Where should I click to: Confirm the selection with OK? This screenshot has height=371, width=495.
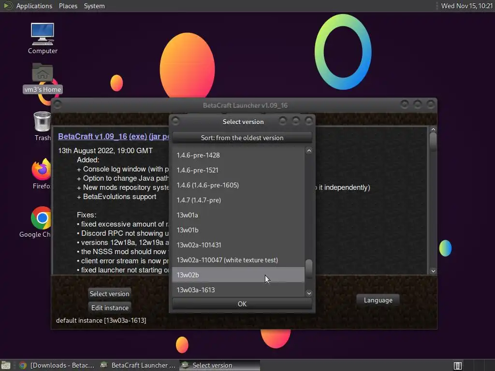[242, 304]
